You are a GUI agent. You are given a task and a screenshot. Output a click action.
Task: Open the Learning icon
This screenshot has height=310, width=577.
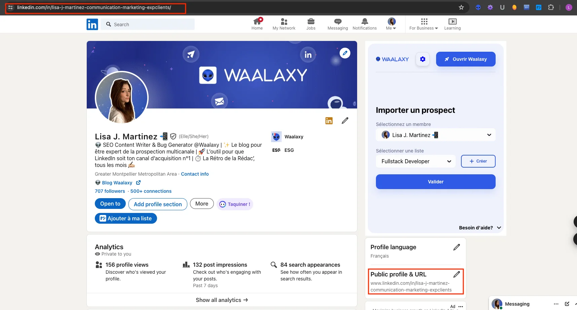[453, 24]
